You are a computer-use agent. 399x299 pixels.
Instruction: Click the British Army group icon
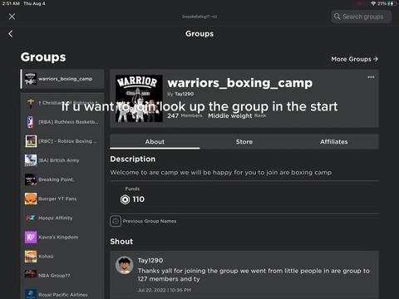click(31, 160)
